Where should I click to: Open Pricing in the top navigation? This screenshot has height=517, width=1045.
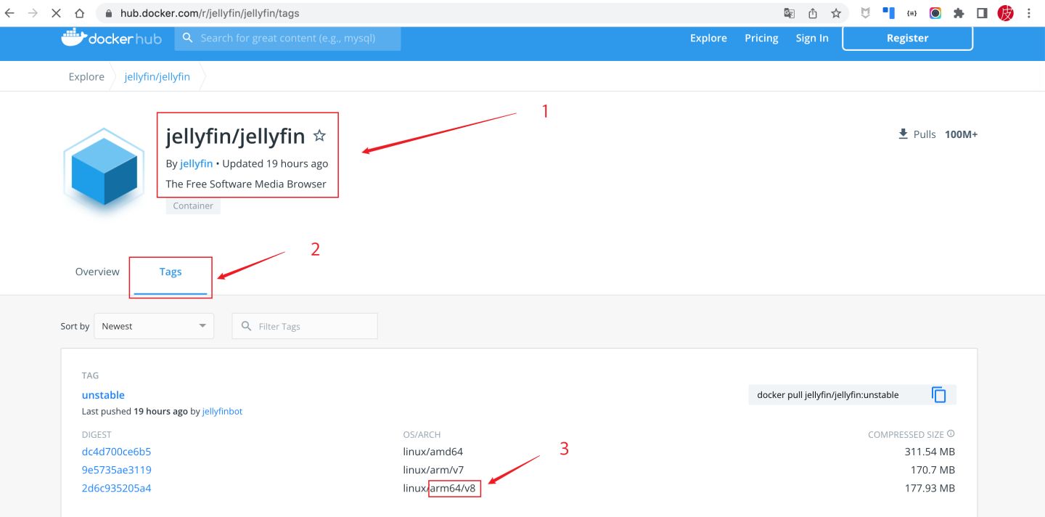761,38
